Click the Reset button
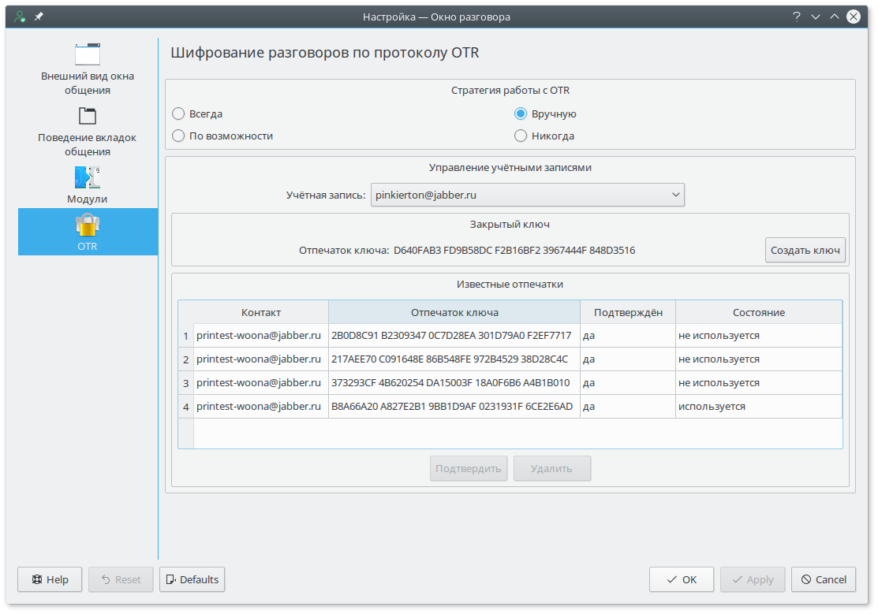 [x=121, y=579]
